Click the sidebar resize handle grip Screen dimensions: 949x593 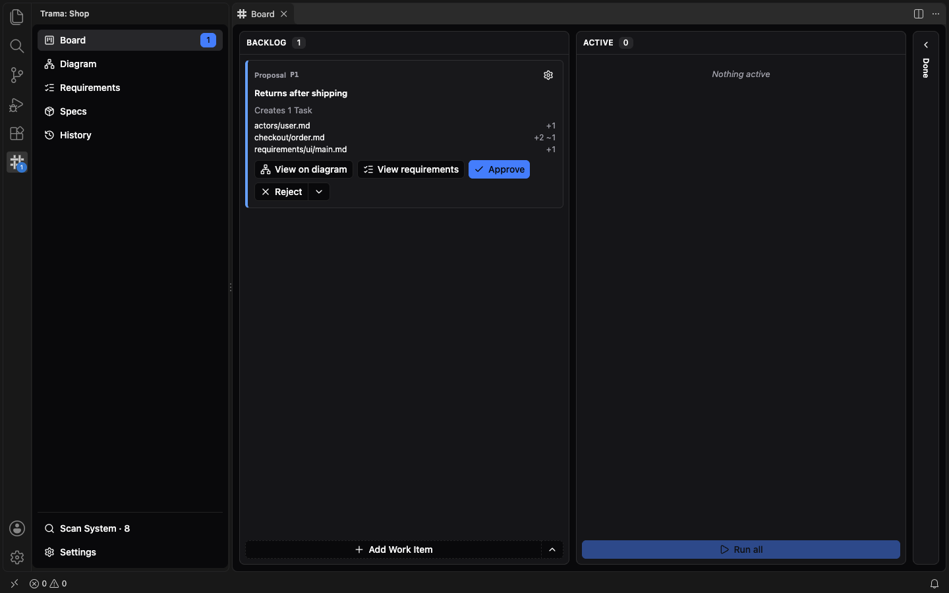pyautogui.click(x=231, y=287)
